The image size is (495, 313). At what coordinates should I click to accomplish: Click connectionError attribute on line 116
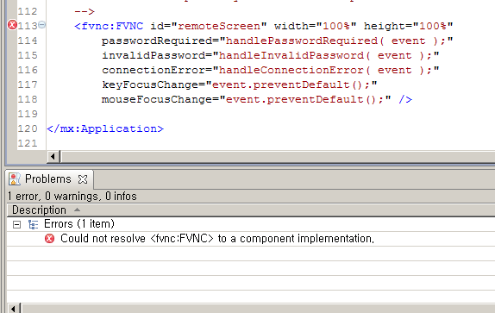click(x=154, y=70)
